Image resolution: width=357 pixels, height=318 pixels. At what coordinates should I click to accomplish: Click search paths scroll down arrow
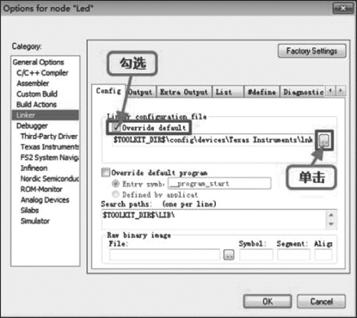[x=331, y=224]
